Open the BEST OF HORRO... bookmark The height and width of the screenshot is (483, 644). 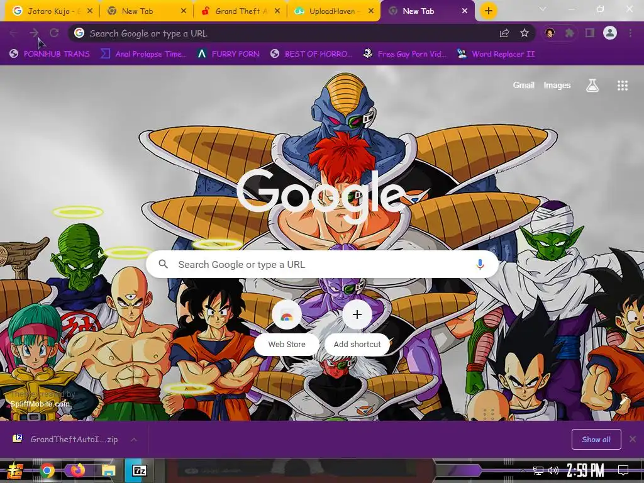click(311, 54)
